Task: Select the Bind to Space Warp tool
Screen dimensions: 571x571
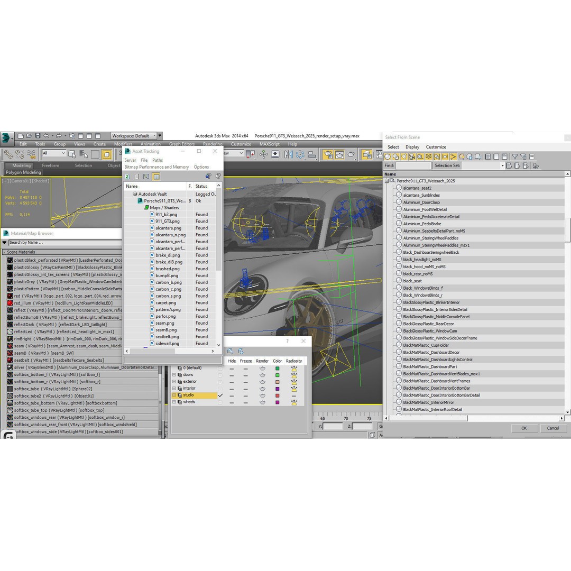Action: tap(31, 155)
